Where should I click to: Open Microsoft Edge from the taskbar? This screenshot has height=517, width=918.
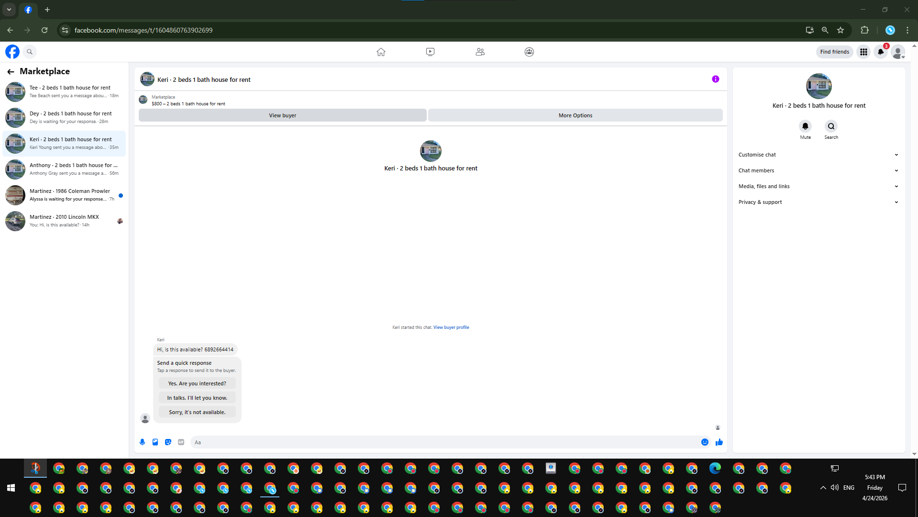(x=715, y=468)
